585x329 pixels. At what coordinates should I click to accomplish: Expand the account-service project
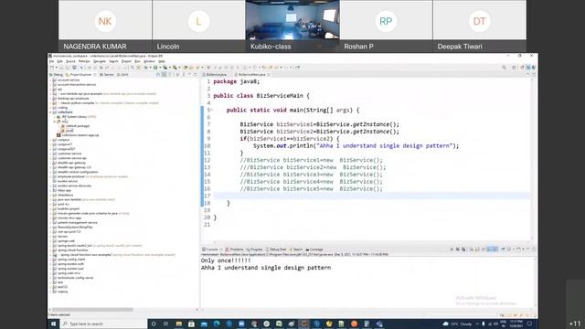coord(51,80)
